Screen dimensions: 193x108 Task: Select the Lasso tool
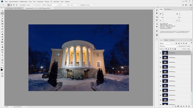click(2, 16)
